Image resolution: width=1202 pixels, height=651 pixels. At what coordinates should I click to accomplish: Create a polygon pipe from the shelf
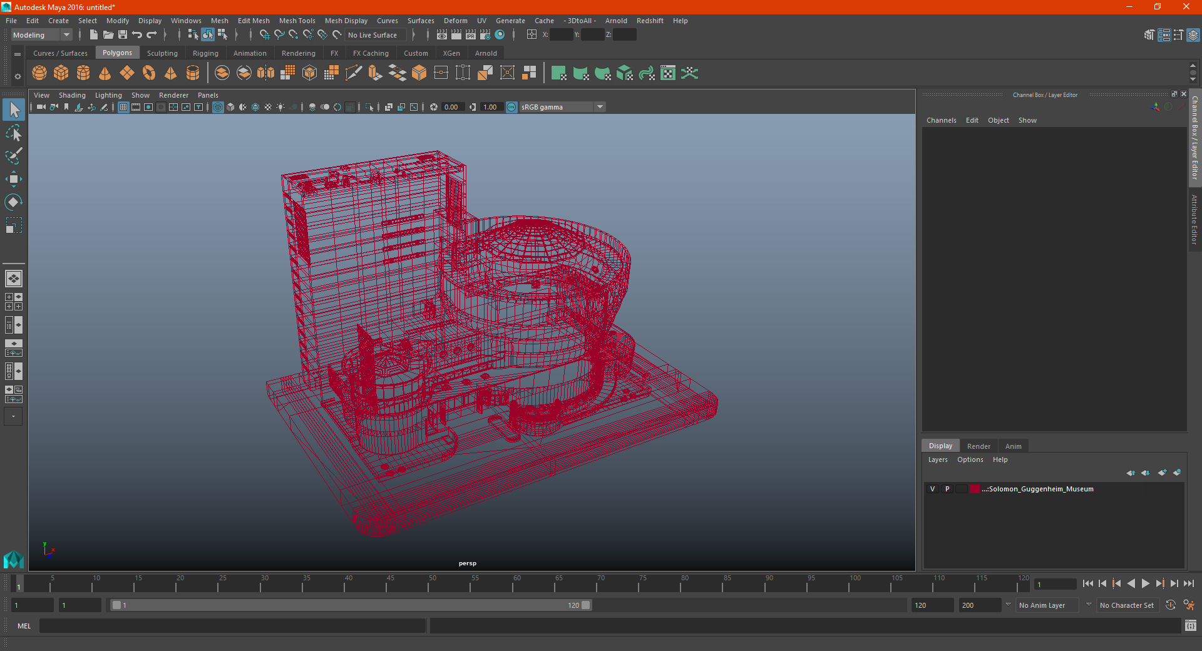click(193, 73)
